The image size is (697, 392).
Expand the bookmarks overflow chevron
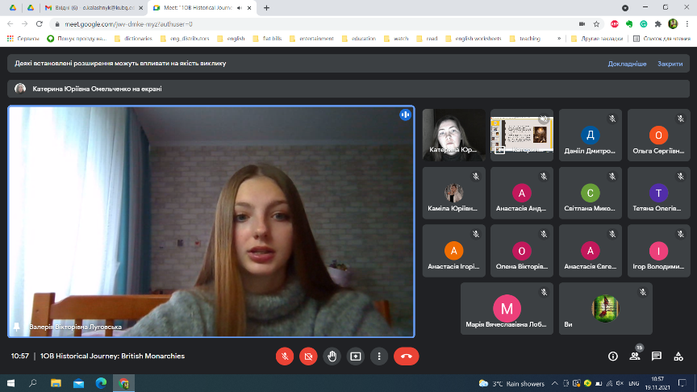tap(559, 38)
